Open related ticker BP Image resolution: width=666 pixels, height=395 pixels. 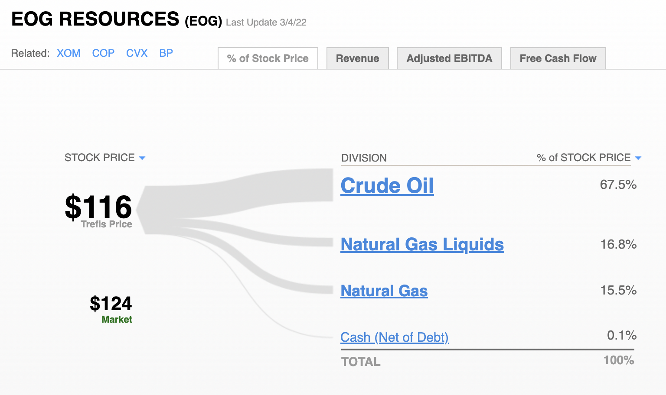pyautogui.click(x=166, y=53)
